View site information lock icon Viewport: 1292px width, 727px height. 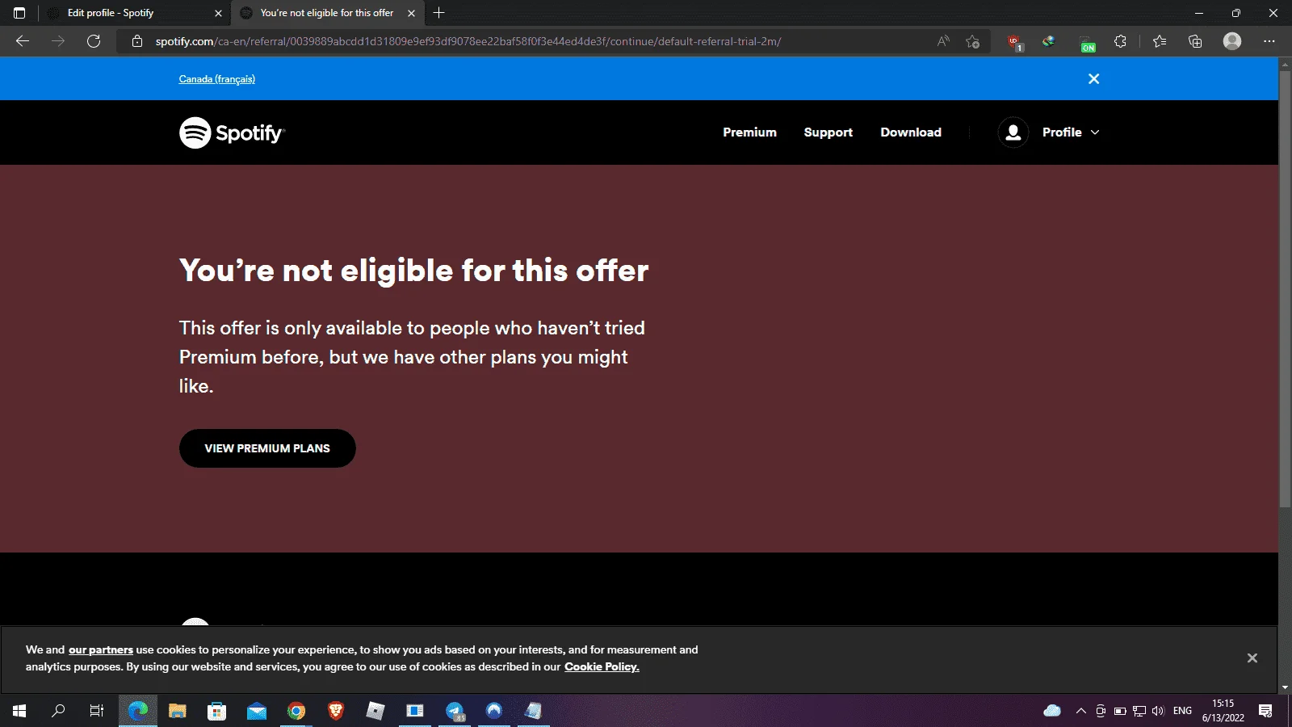pyautogui.click(x=137, y=41)
